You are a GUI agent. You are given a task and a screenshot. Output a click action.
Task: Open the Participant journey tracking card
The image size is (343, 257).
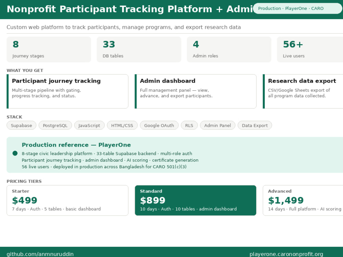67,91
